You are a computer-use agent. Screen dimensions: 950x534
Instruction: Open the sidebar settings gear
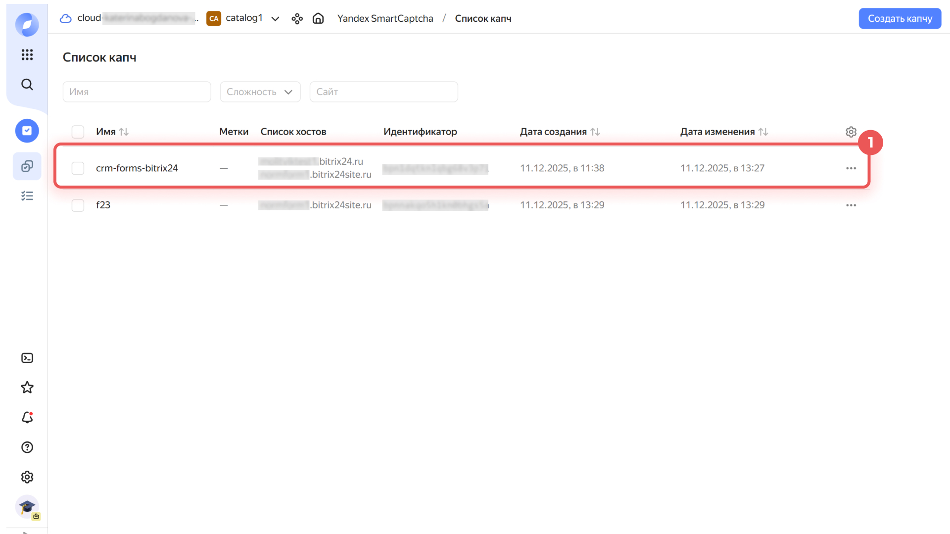27,477
